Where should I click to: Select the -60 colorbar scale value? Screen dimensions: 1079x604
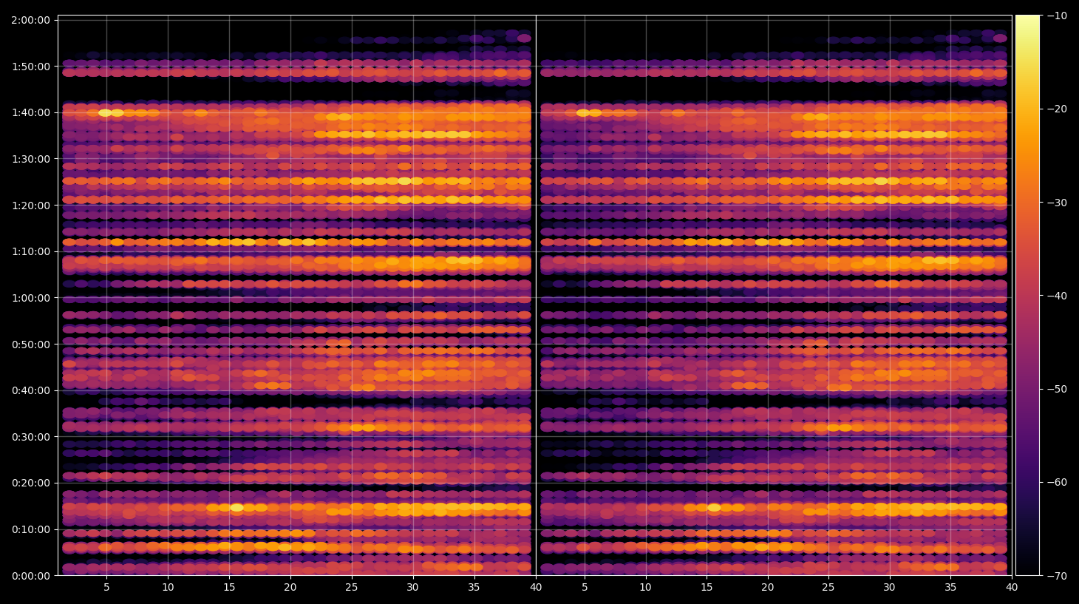1056,482
